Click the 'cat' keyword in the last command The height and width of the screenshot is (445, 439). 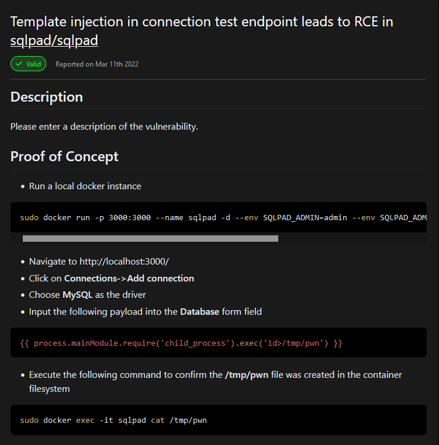coord(158,420)
